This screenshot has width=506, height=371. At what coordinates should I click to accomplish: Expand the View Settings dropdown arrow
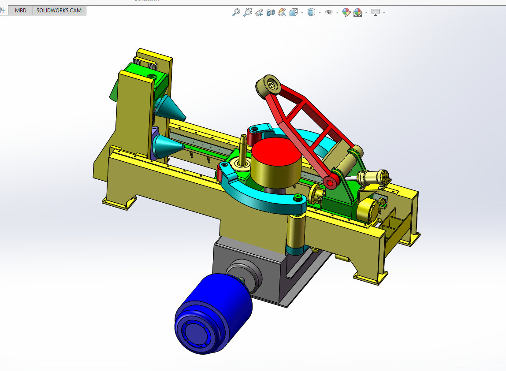(384, 13)
